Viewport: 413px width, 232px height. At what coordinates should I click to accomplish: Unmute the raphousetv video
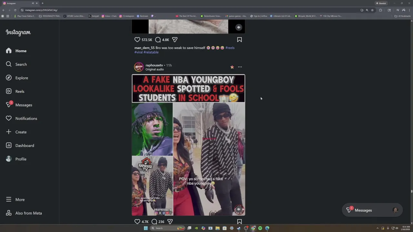click(239, 209)
